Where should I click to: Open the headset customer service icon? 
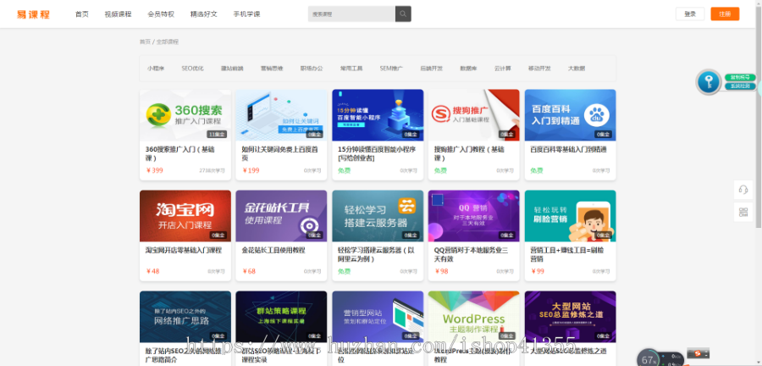[743, 190]
